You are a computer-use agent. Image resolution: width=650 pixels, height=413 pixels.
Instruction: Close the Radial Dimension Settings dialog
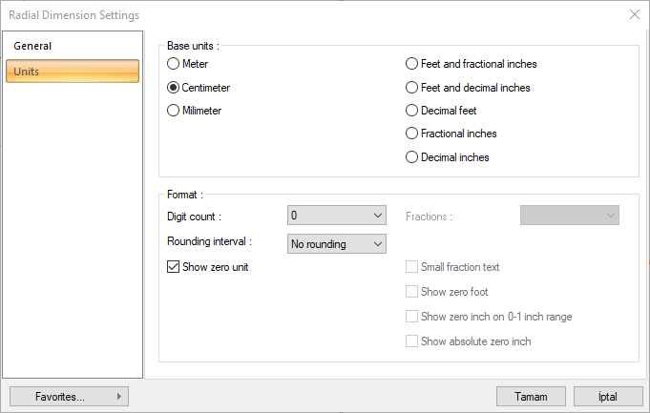(x=635, y=14)
